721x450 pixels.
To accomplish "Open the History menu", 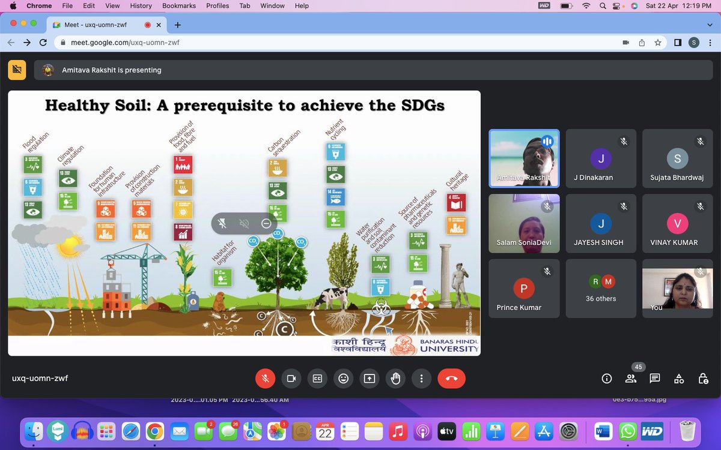I will click(x=141, y=6).
